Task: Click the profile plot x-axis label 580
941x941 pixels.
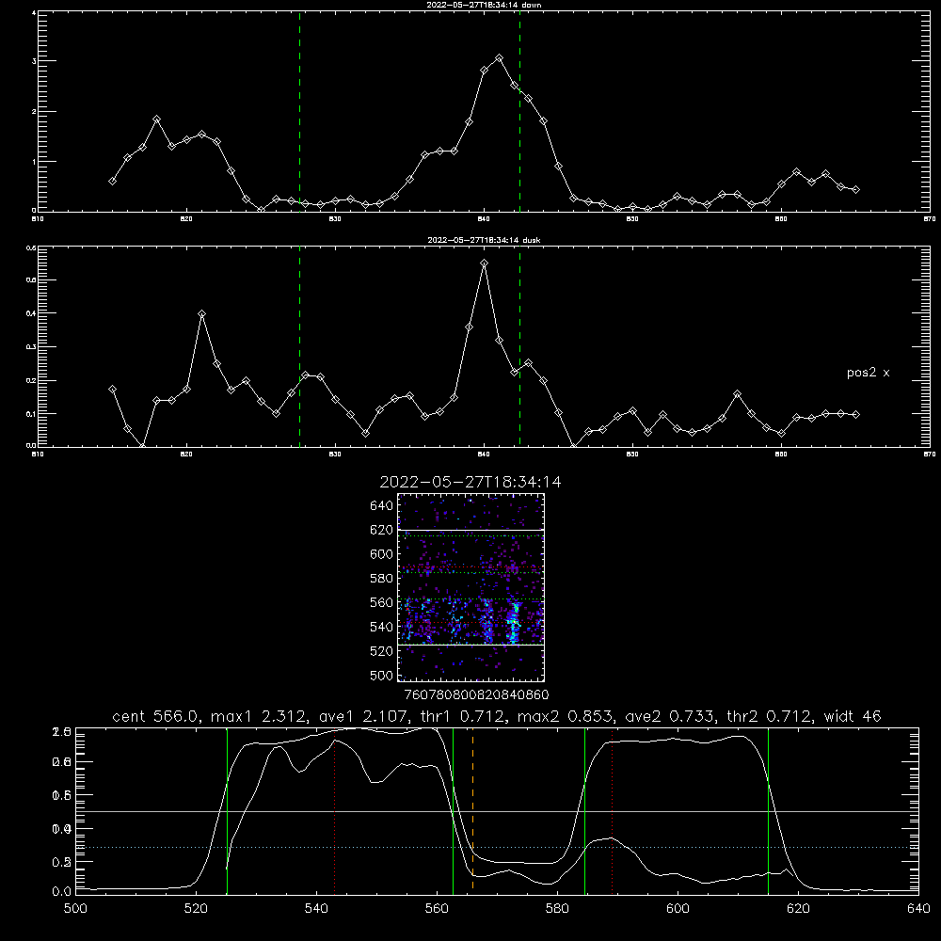Action: click(557, 908)
